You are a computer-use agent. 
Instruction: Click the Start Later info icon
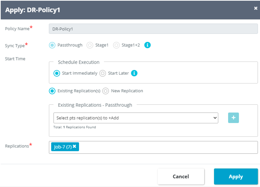pos(135,73)
